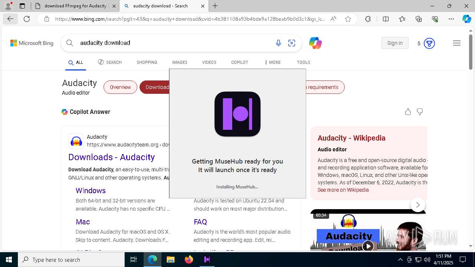Click the Audacity site favicon
Image resolution: width=475 pixels, height=267 pixels.
[x=76, y=141]
